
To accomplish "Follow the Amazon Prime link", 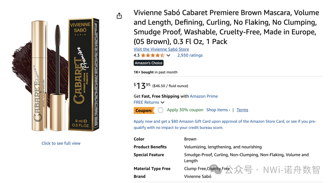I will (204, 96).
